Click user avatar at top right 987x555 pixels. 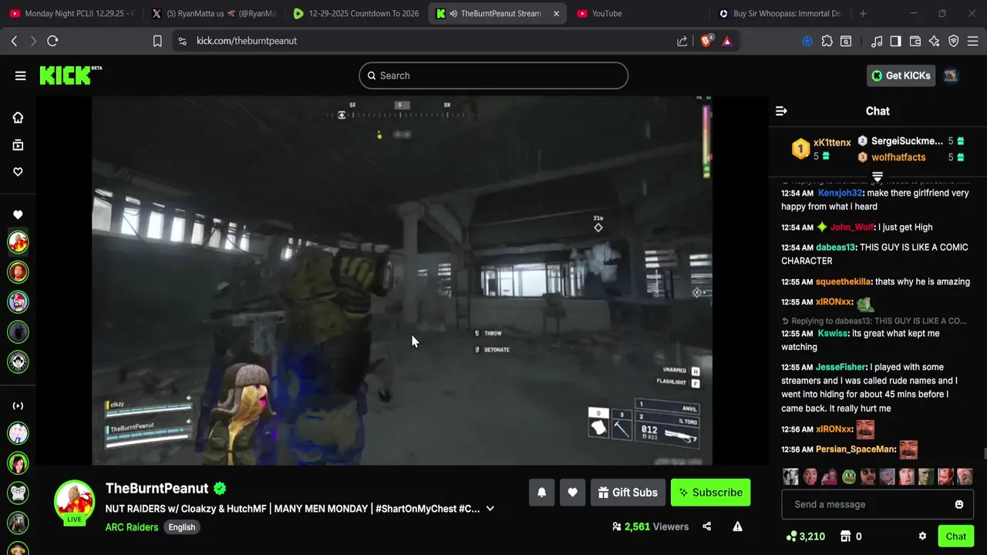click(x=951, y=76)
